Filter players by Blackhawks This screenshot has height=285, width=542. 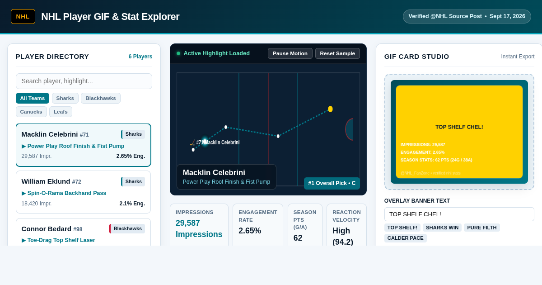click(101, 98)
